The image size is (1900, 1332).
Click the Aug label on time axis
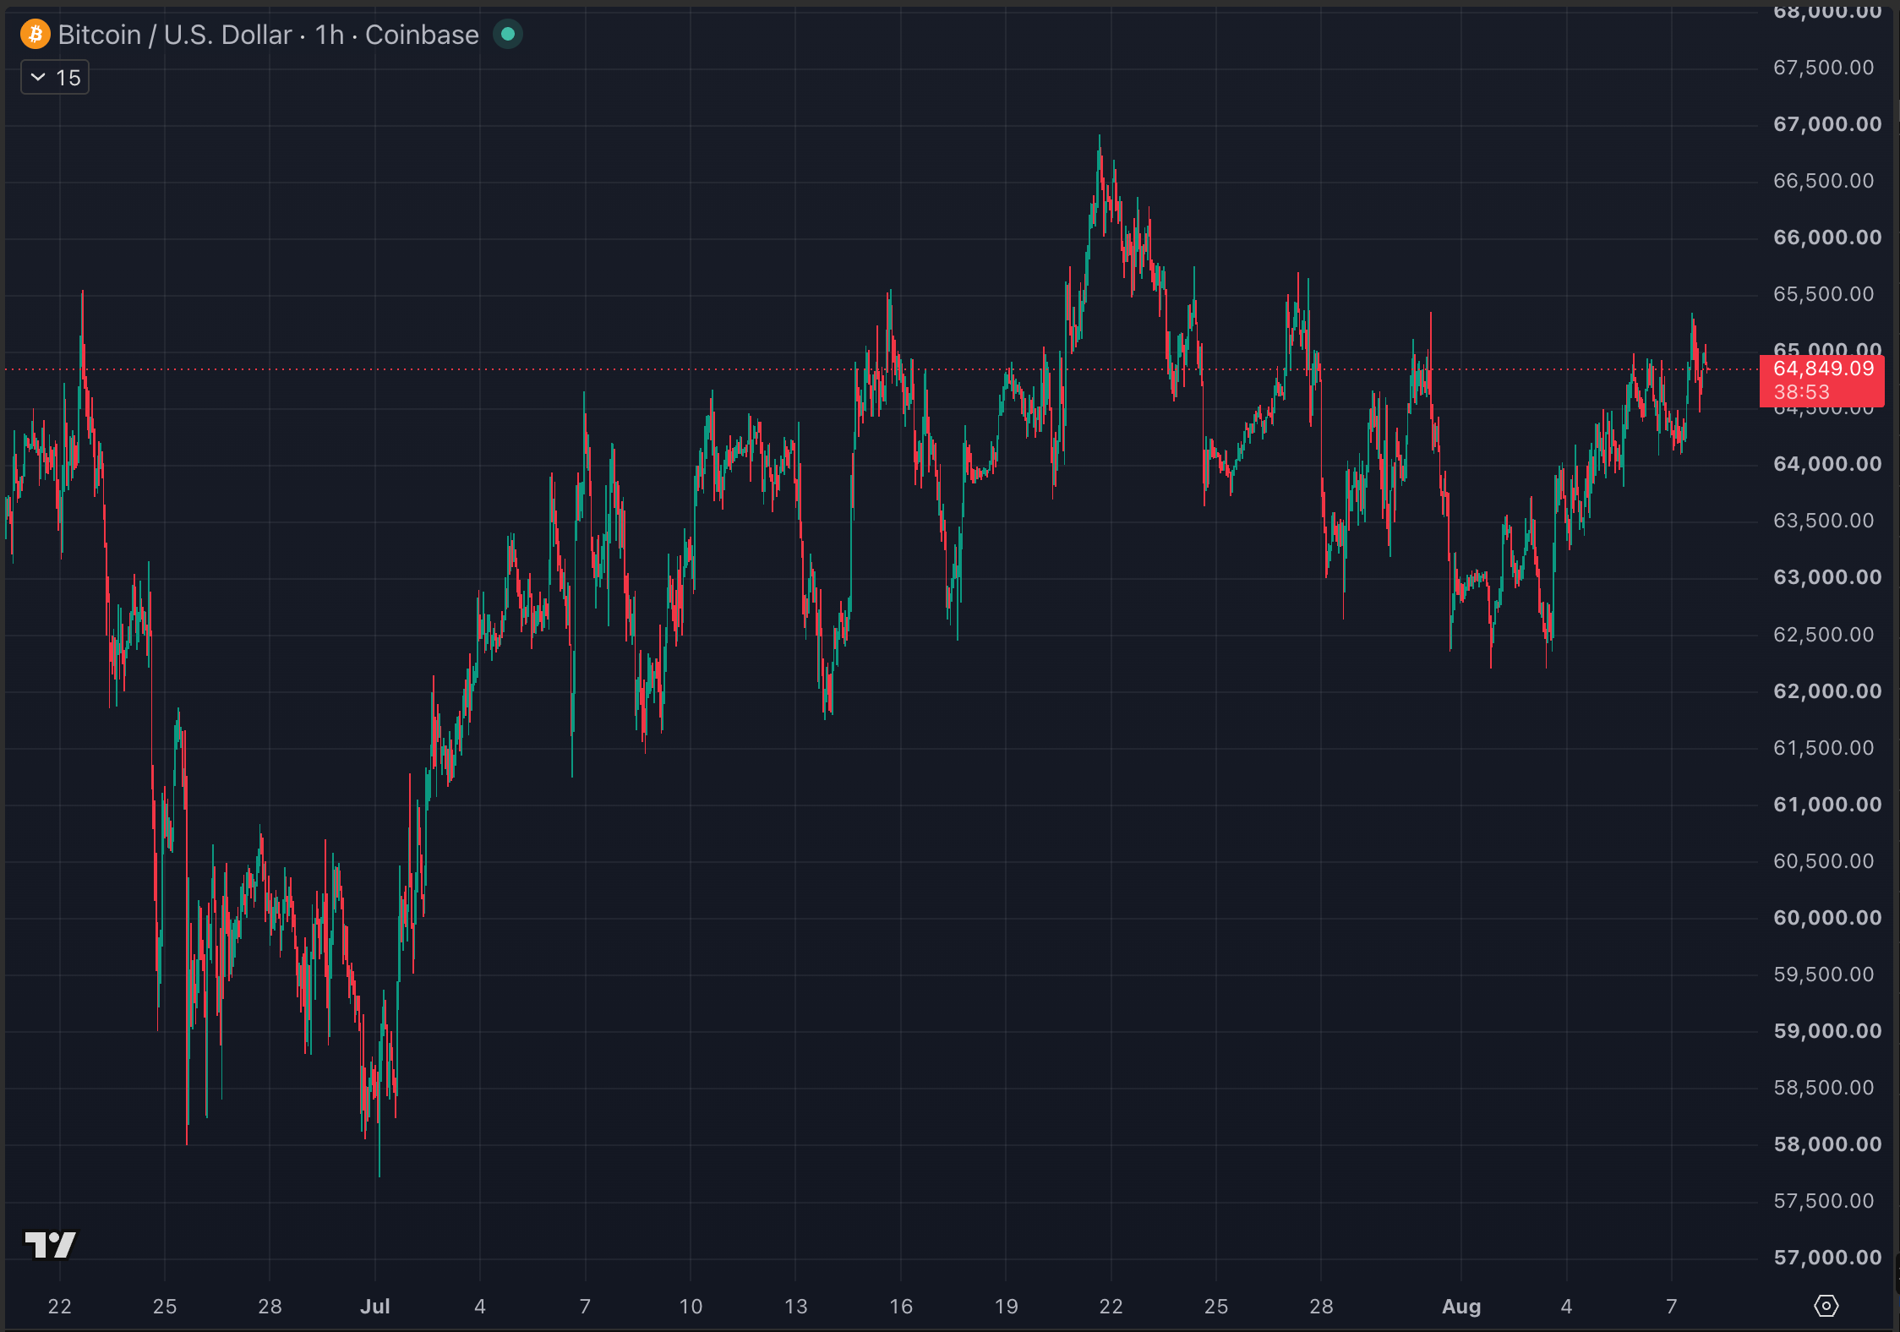click(x=1461, y=1307)
